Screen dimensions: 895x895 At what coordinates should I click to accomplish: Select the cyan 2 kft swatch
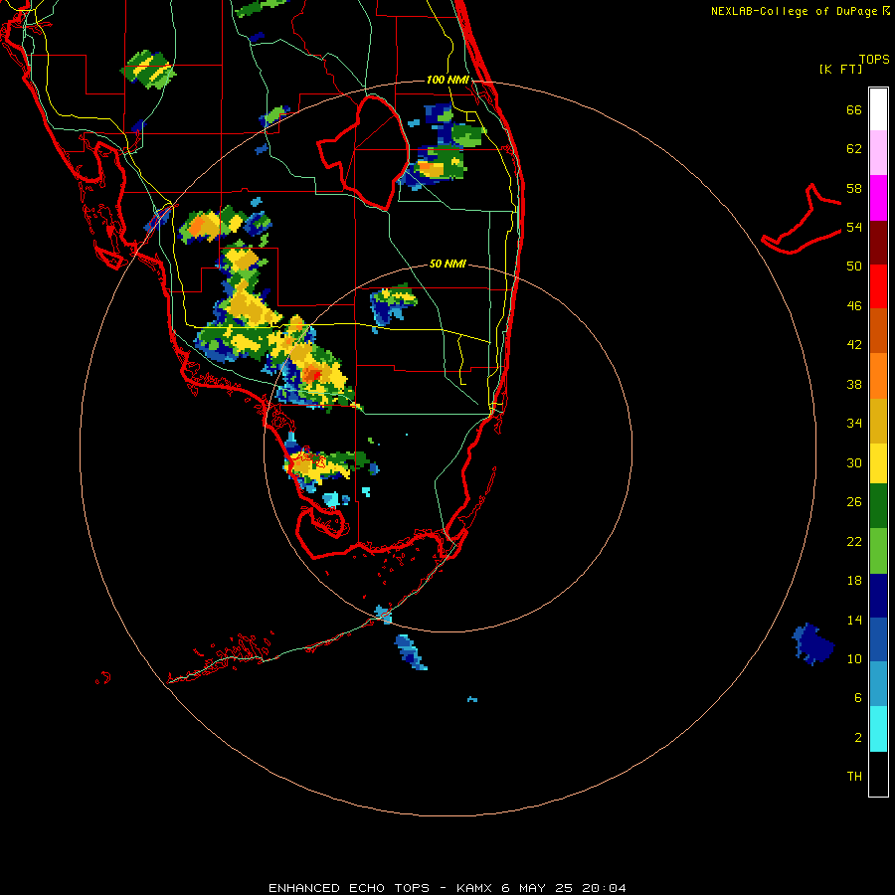(x=878, y=729)
